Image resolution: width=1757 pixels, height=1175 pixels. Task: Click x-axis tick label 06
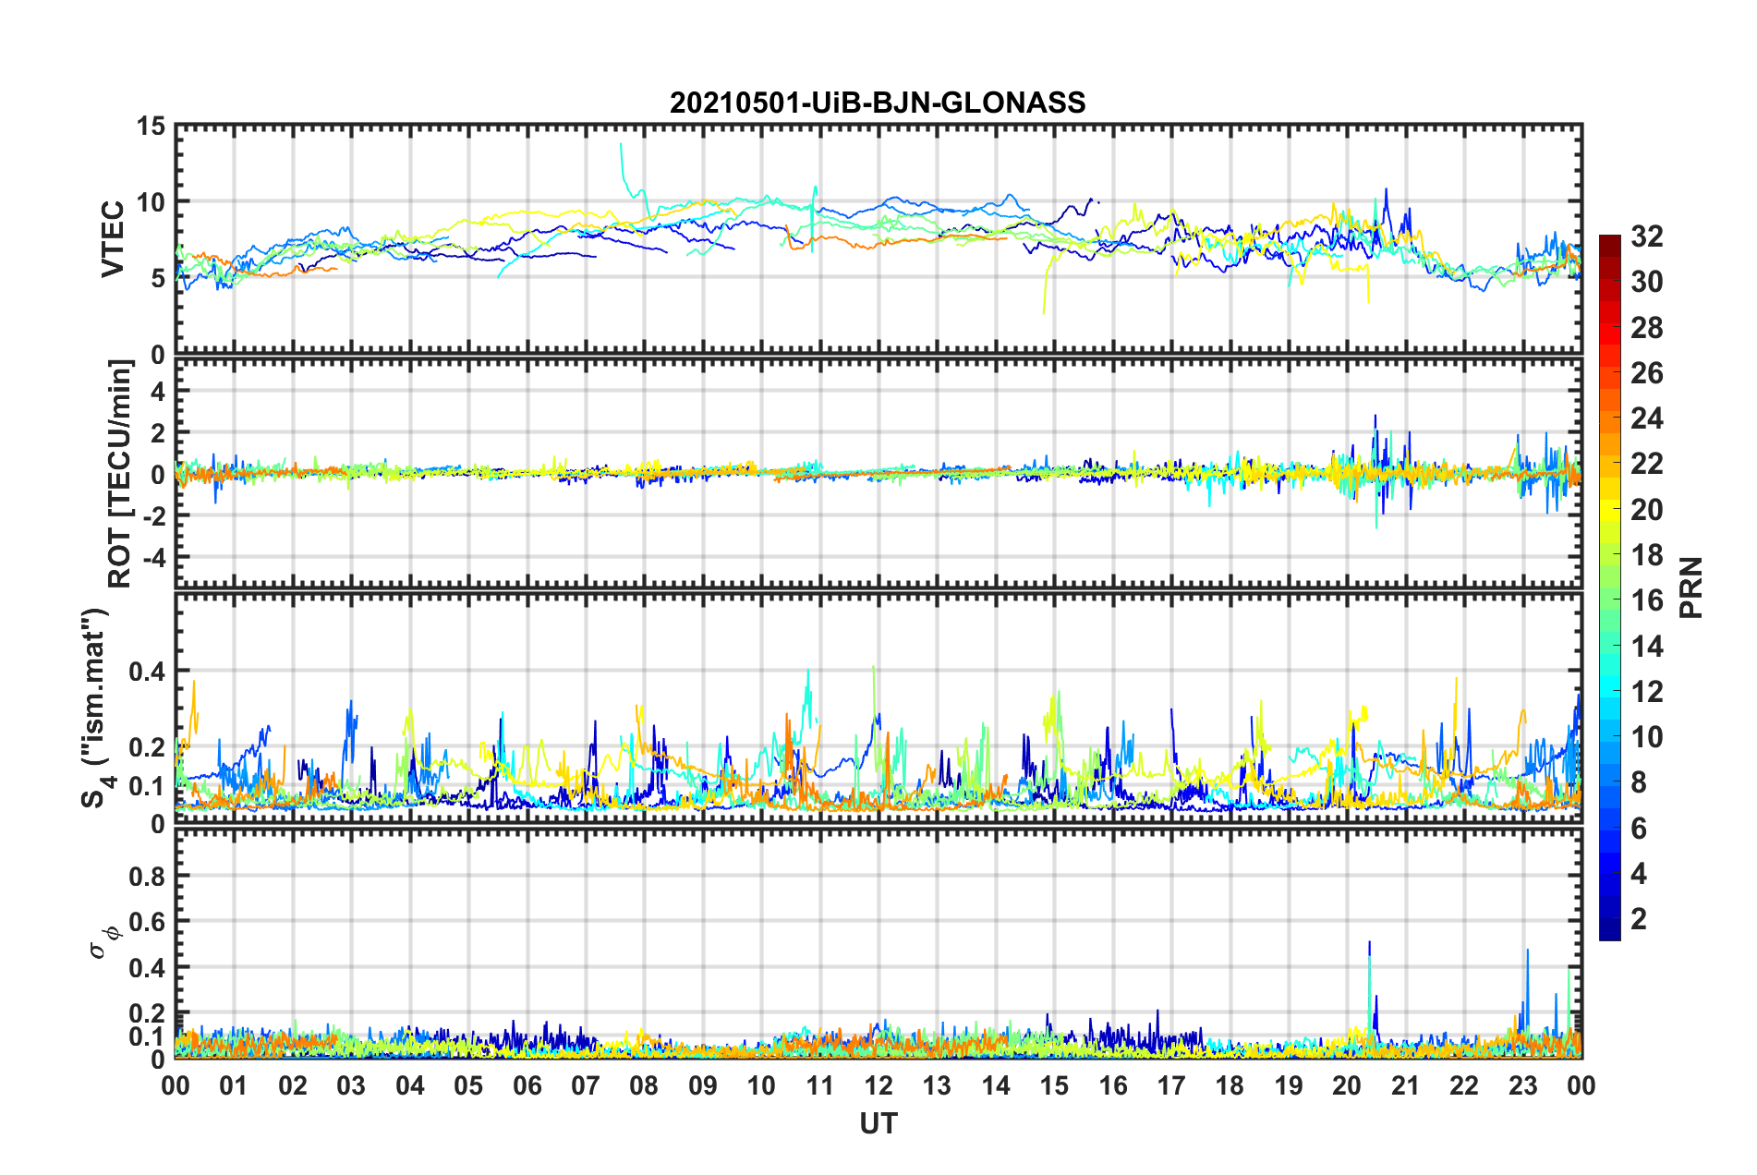coord(527,1085)
